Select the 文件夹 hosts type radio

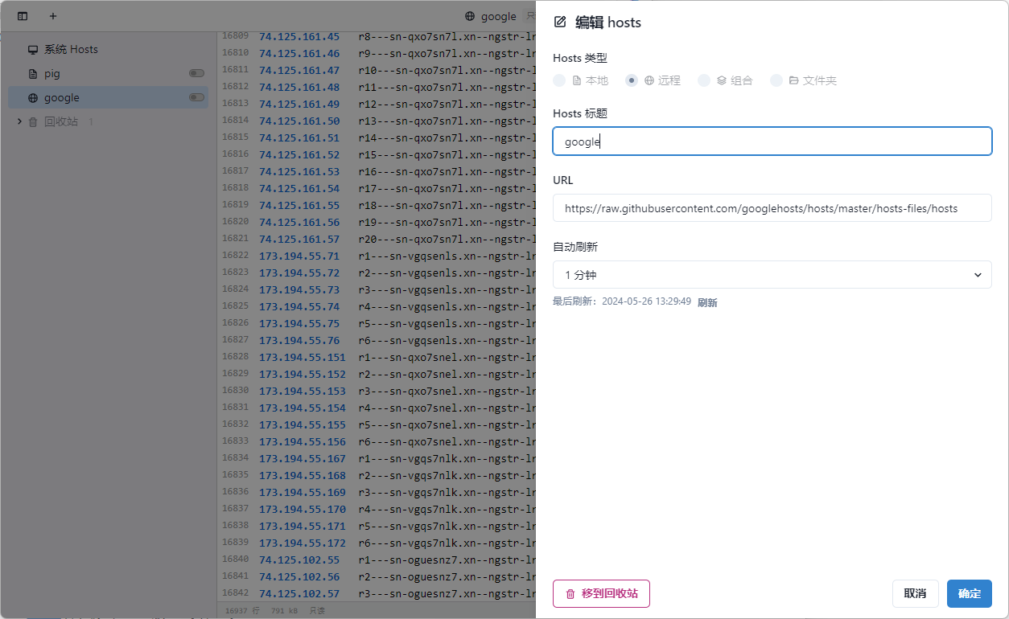click(776, 80)
